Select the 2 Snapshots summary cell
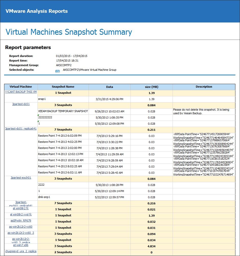 click(x=63, y=252)
